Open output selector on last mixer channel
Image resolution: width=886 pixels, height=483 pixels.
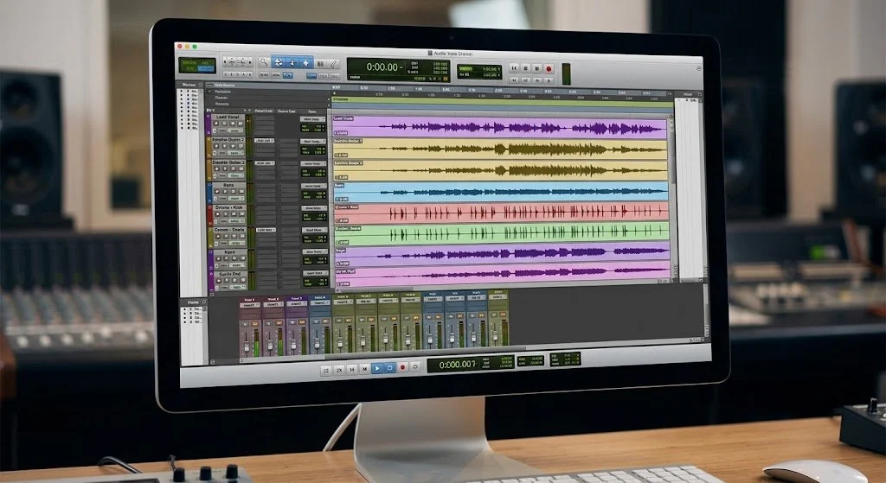point(498,296)
